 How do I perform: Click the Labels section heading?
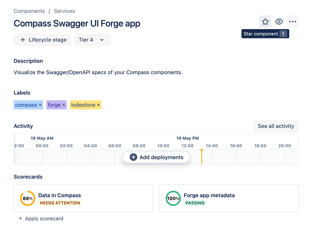22,93
